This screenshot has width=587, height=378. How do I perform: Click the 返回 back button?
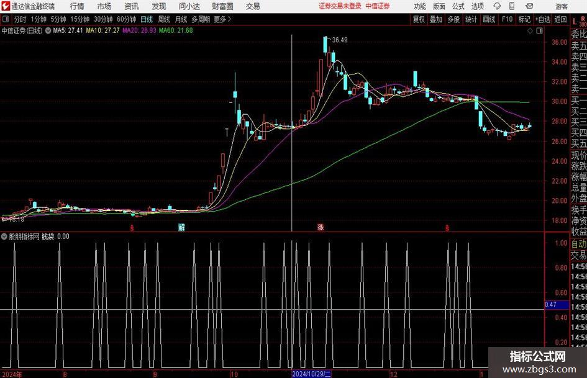click(560, 19)
